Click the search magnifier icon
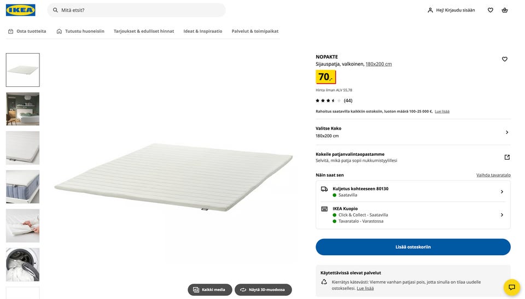 point(56,10)
